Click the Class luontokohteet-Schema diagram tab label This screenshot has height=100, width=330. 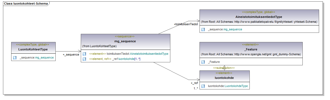coord(26,4)
